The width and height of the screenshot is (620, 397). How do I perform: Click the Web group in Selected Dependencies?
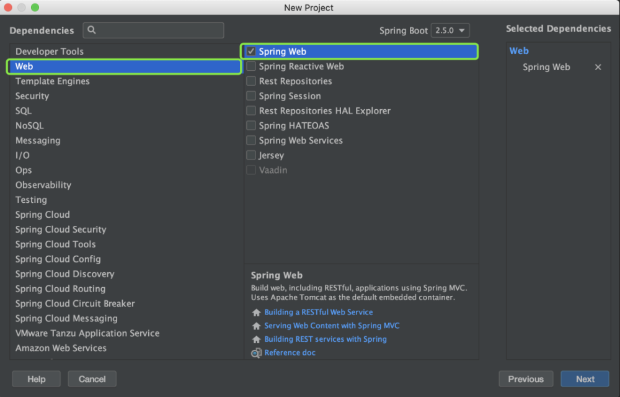(x=519, y=51)
